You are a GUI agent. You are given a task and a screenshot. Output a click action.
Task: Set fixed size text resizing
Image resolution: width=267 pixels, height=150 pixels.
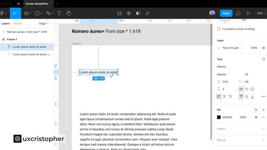pyautogui.click(x=252, y=89)
